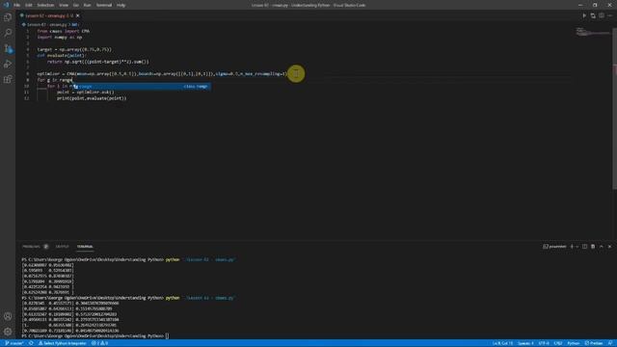
Task: Accept the range autocomplete suggestion
Action: (142, 86)
